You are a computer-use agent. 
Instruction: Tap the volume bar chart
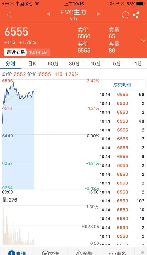click(x=51, y=225)
